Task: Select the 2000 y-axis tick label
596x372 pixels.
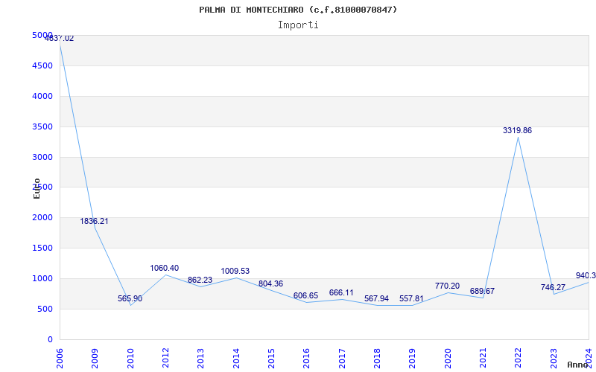Action: tap(42, 218)
